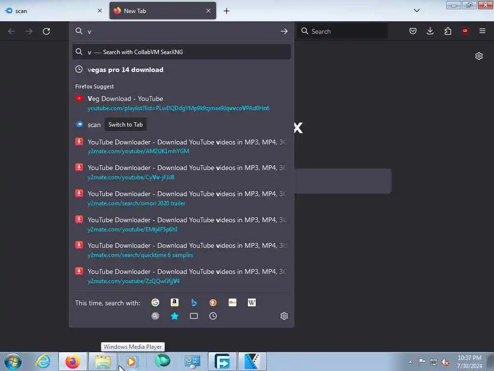Open search settings gear in dropdown
This screenshot has height=371, width=494.
pyautogui.click(x=284, y=316)
